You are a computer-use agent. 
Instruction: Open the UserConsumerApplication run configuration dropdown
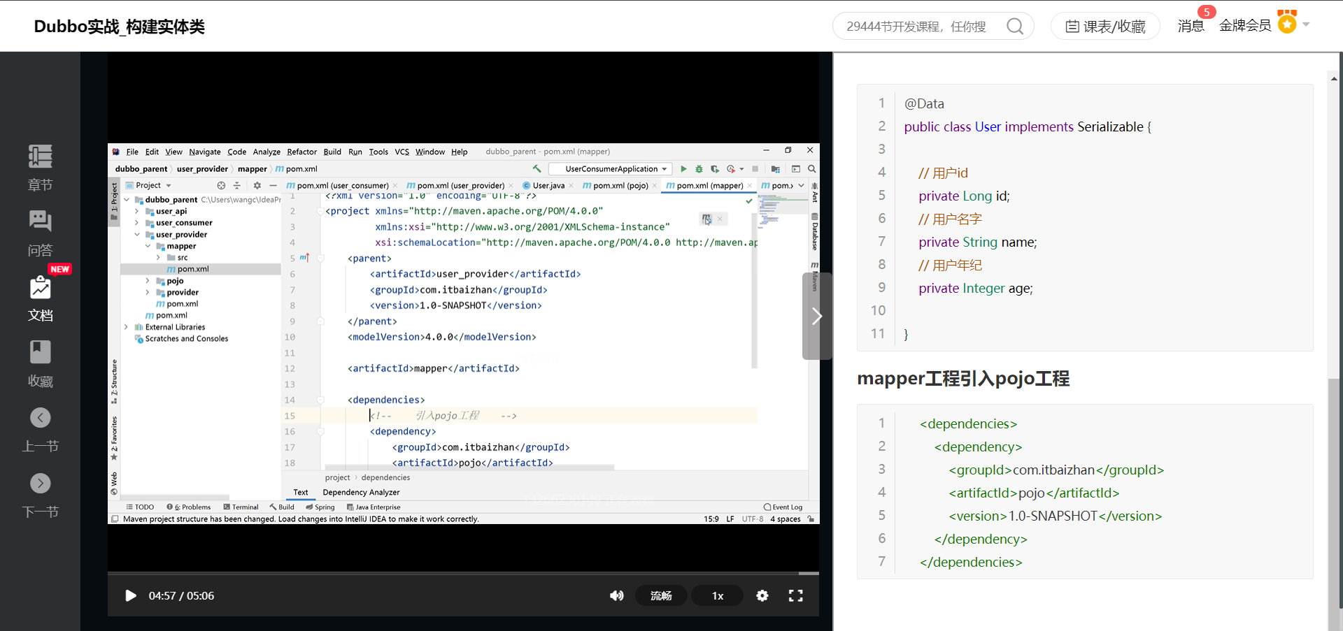coord(610,169)
